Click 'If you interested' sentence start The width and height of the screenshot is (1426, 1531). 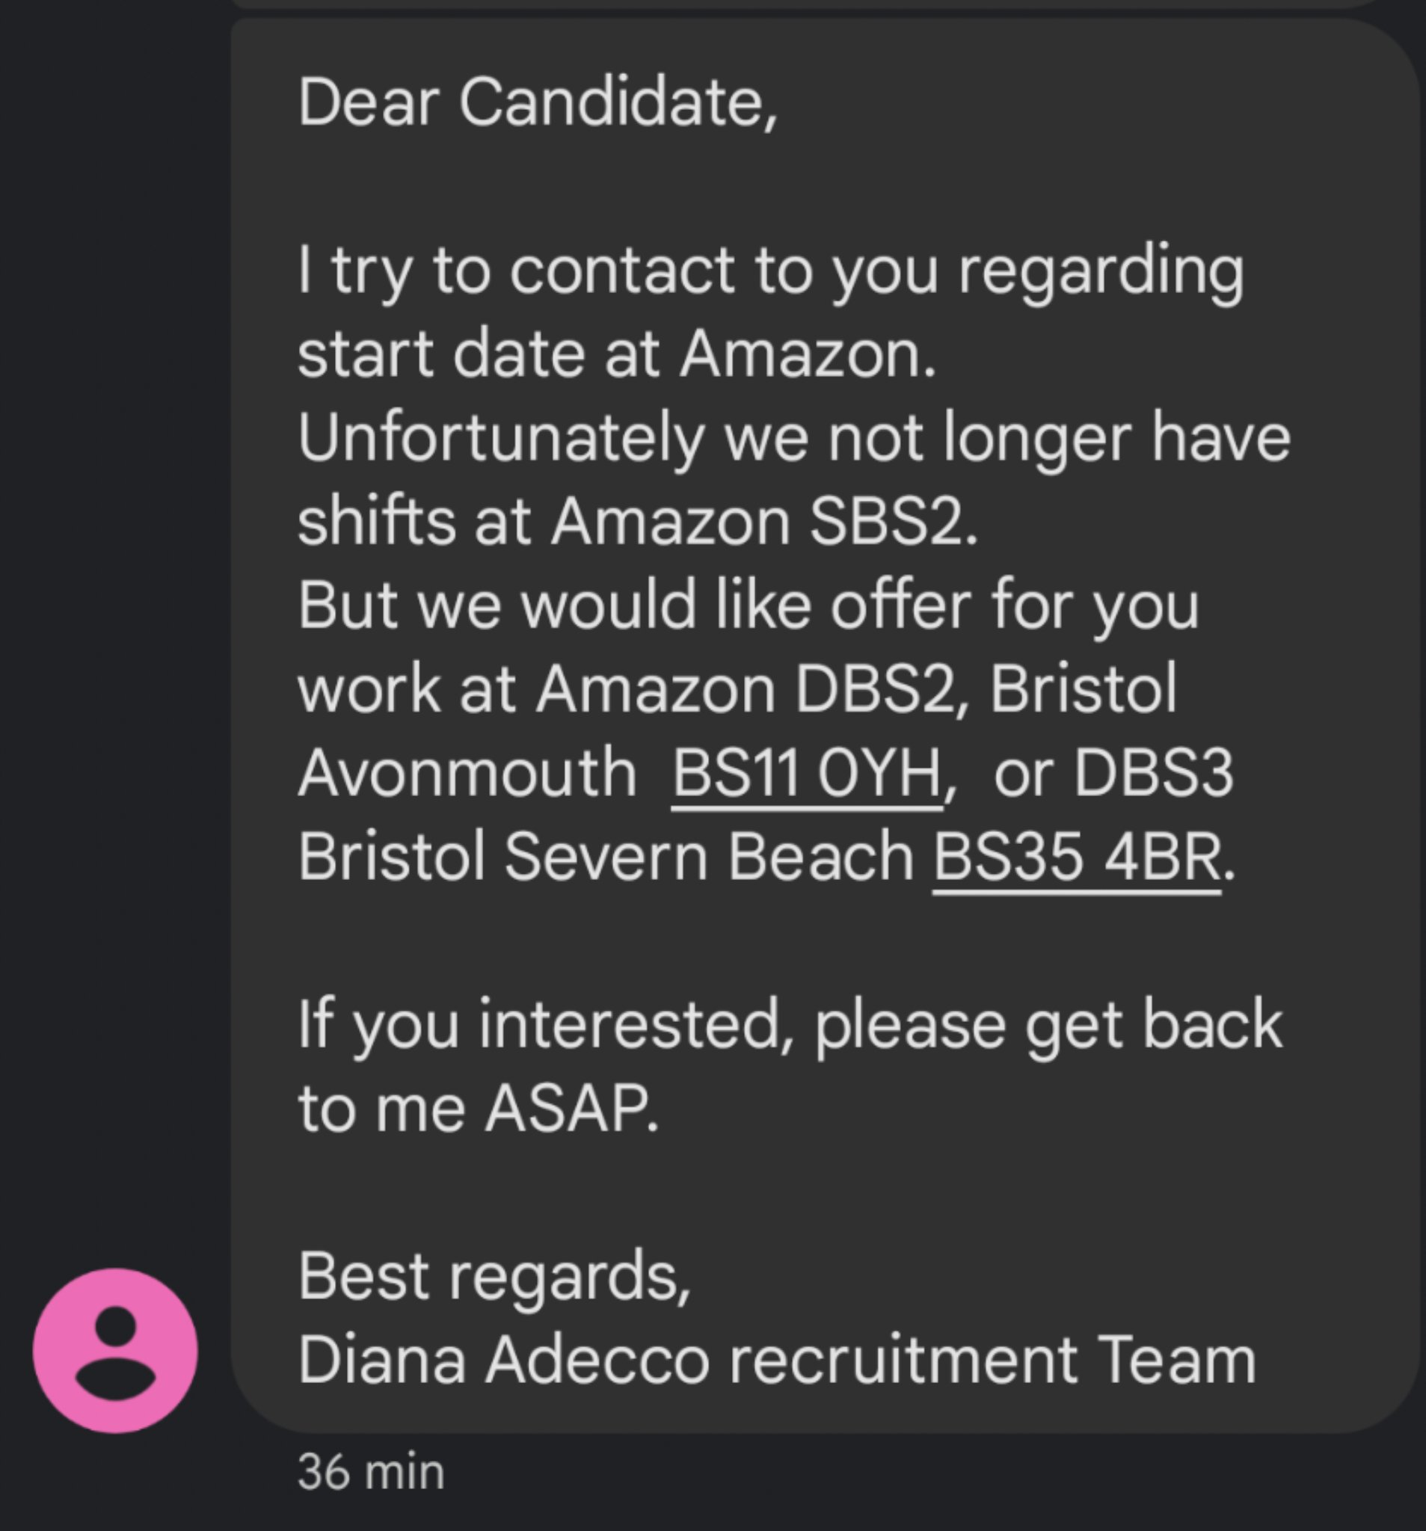point(539,1024)
